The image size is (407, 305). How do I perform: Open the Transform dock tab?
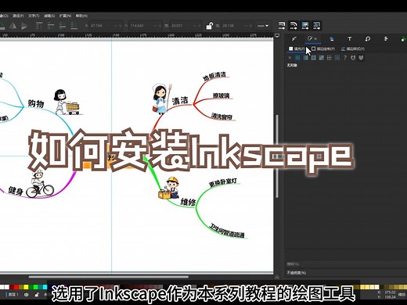(368, 39)
